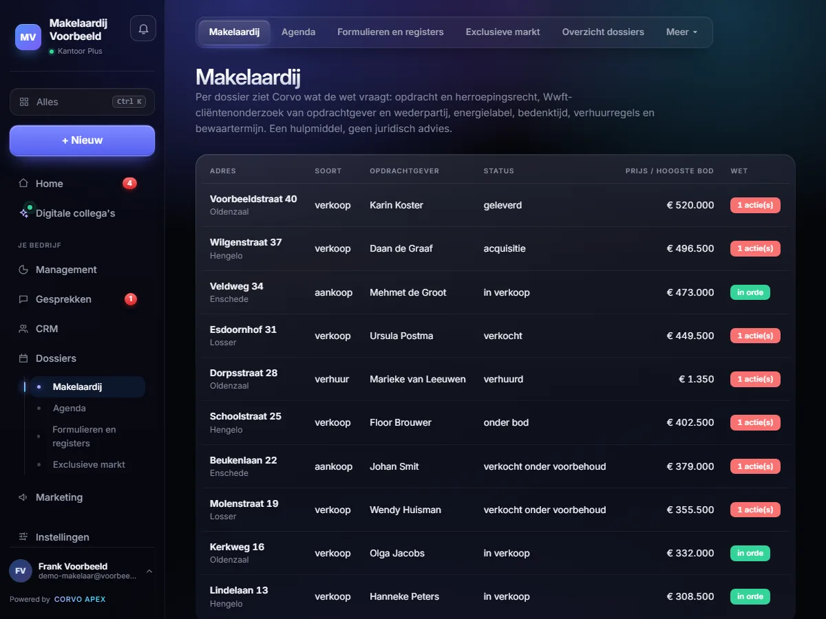Switch to the Agenda top tab
Image resolution: width=826 pixels, height=619 pixels.
coord(299,32)
